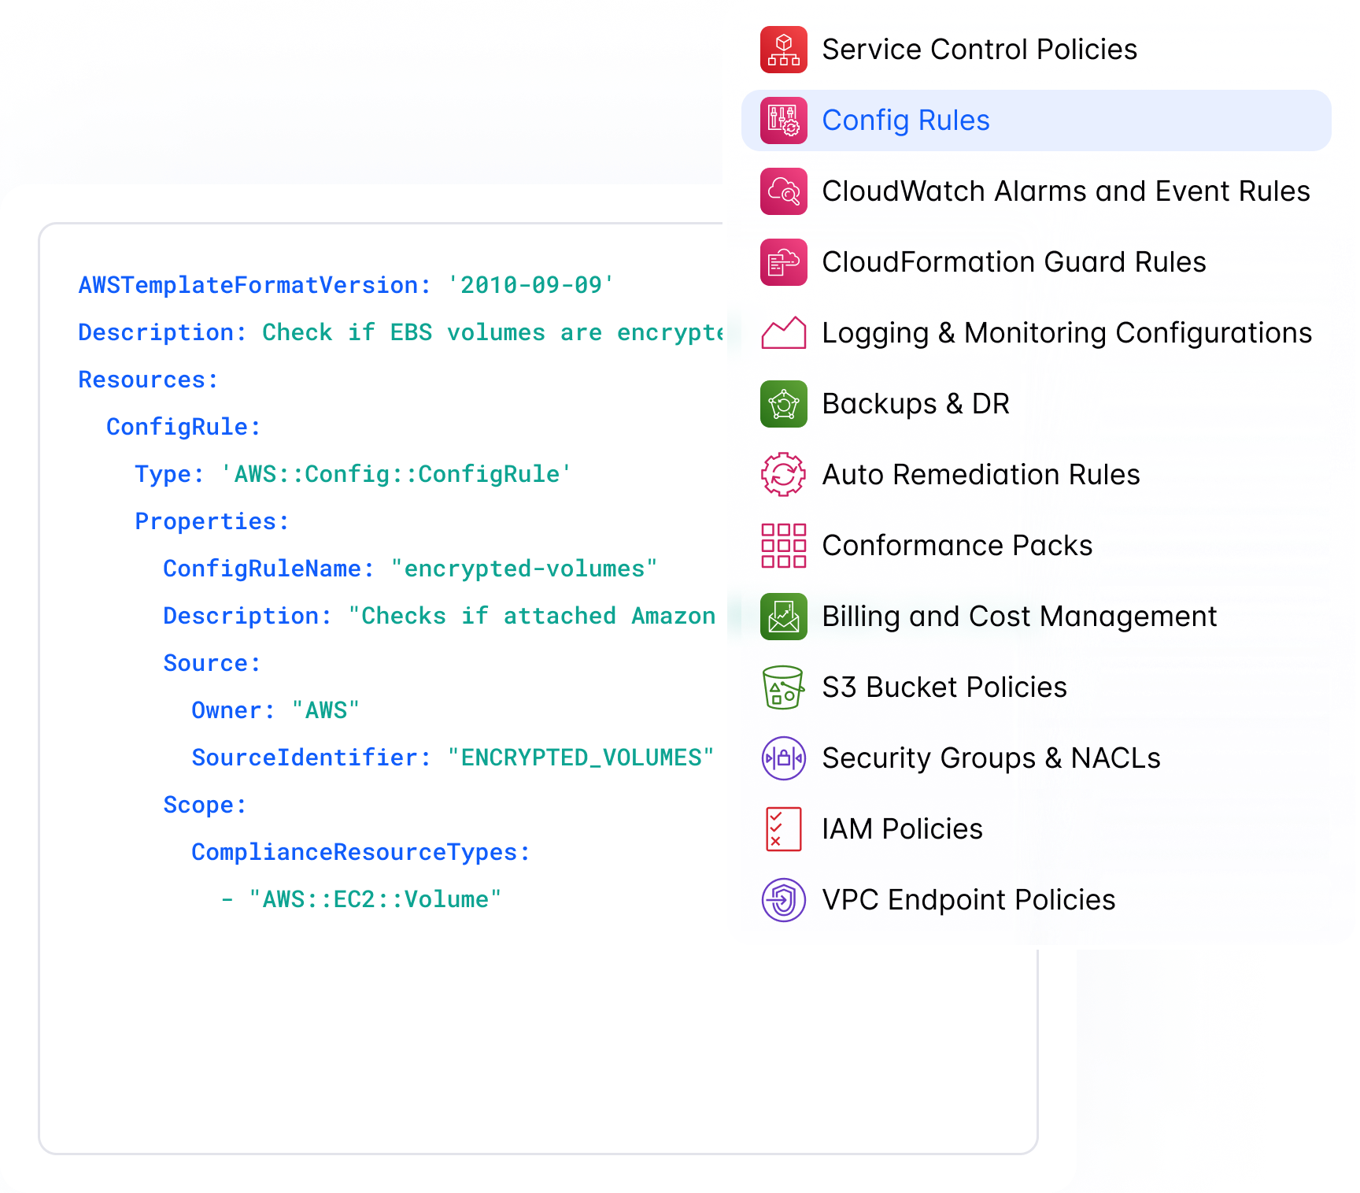
Task: Choose CloudFormation Guard Rules
Action: 1036,262
